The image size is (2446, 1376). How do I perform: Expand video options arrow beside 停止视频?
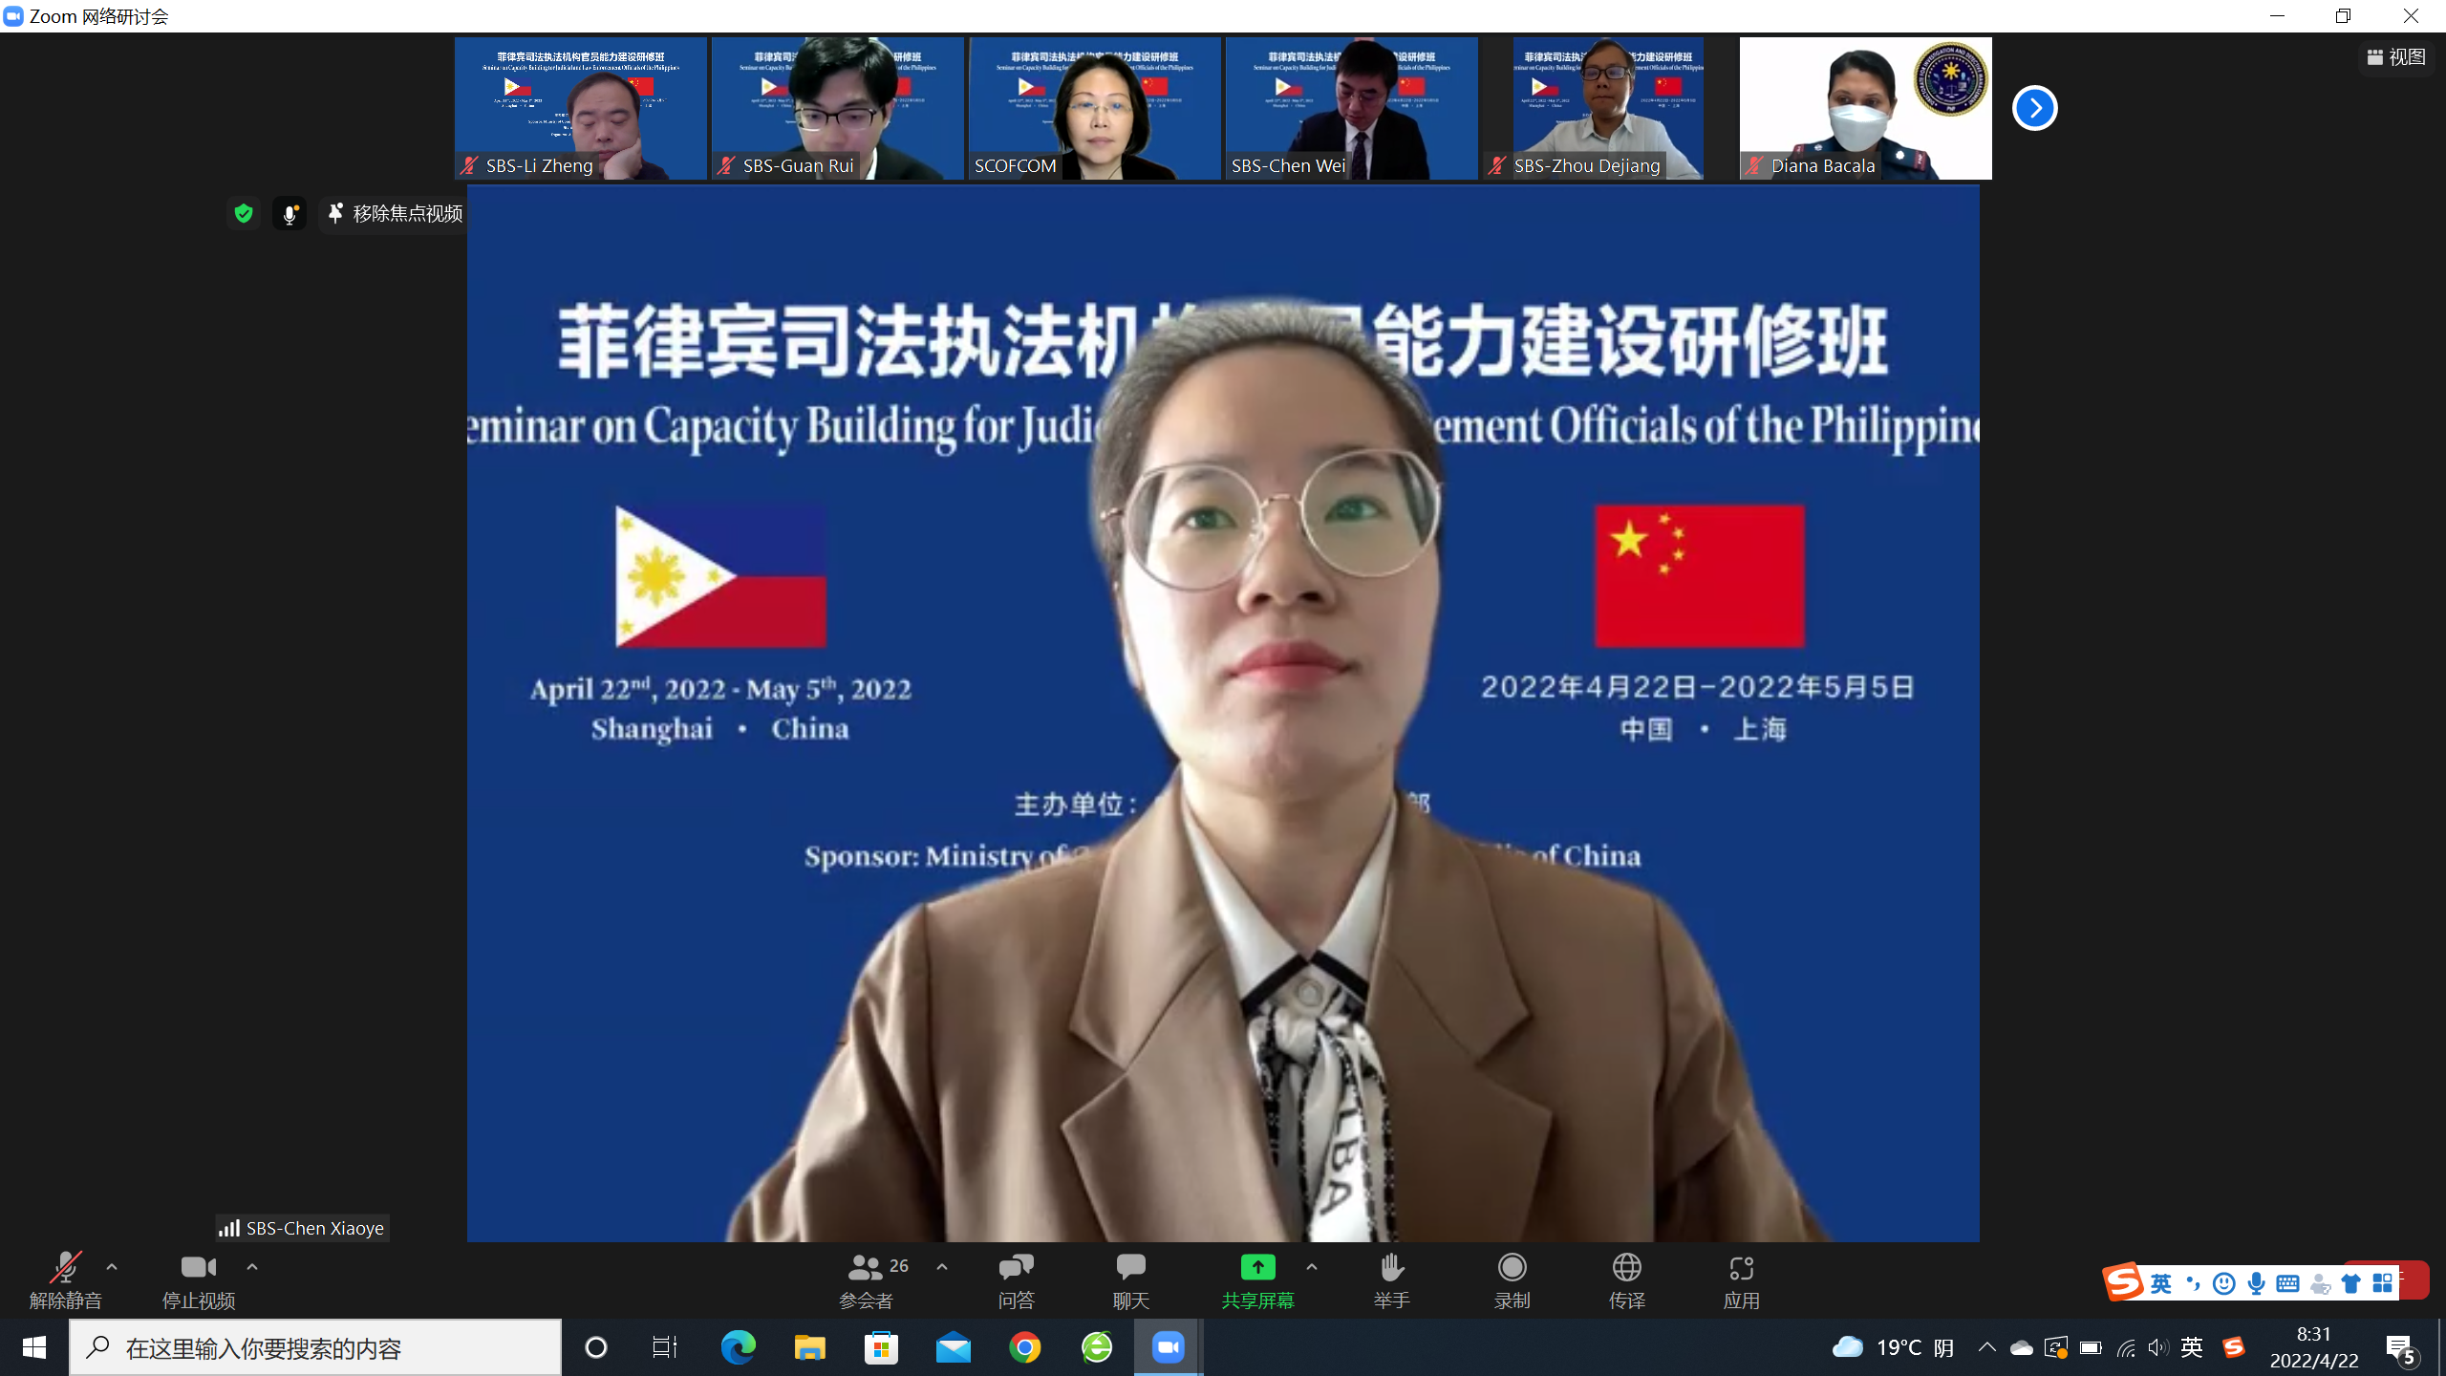pos(252,1266)
